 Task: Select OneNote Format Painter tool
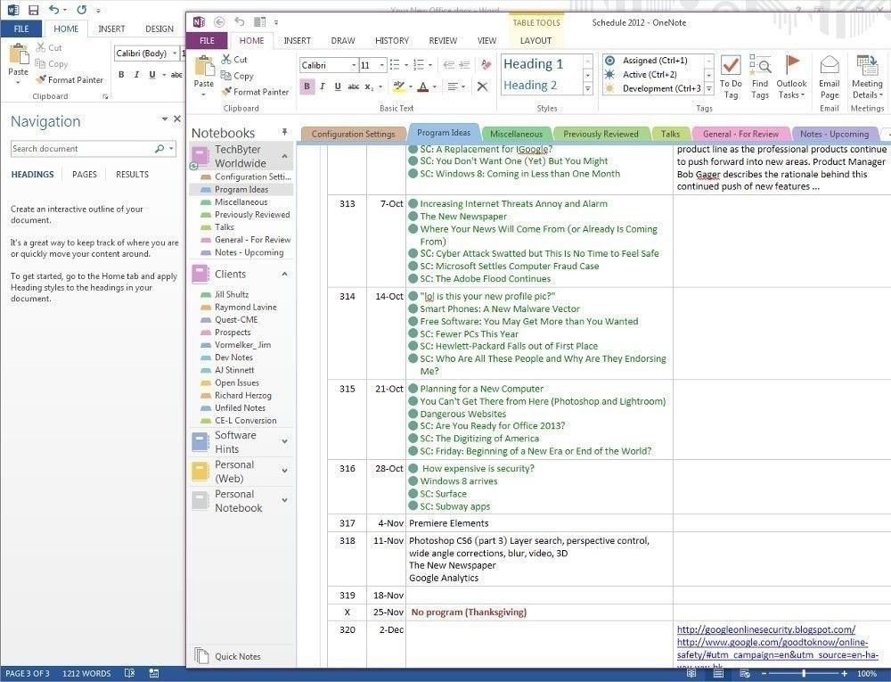click(255, 92)
